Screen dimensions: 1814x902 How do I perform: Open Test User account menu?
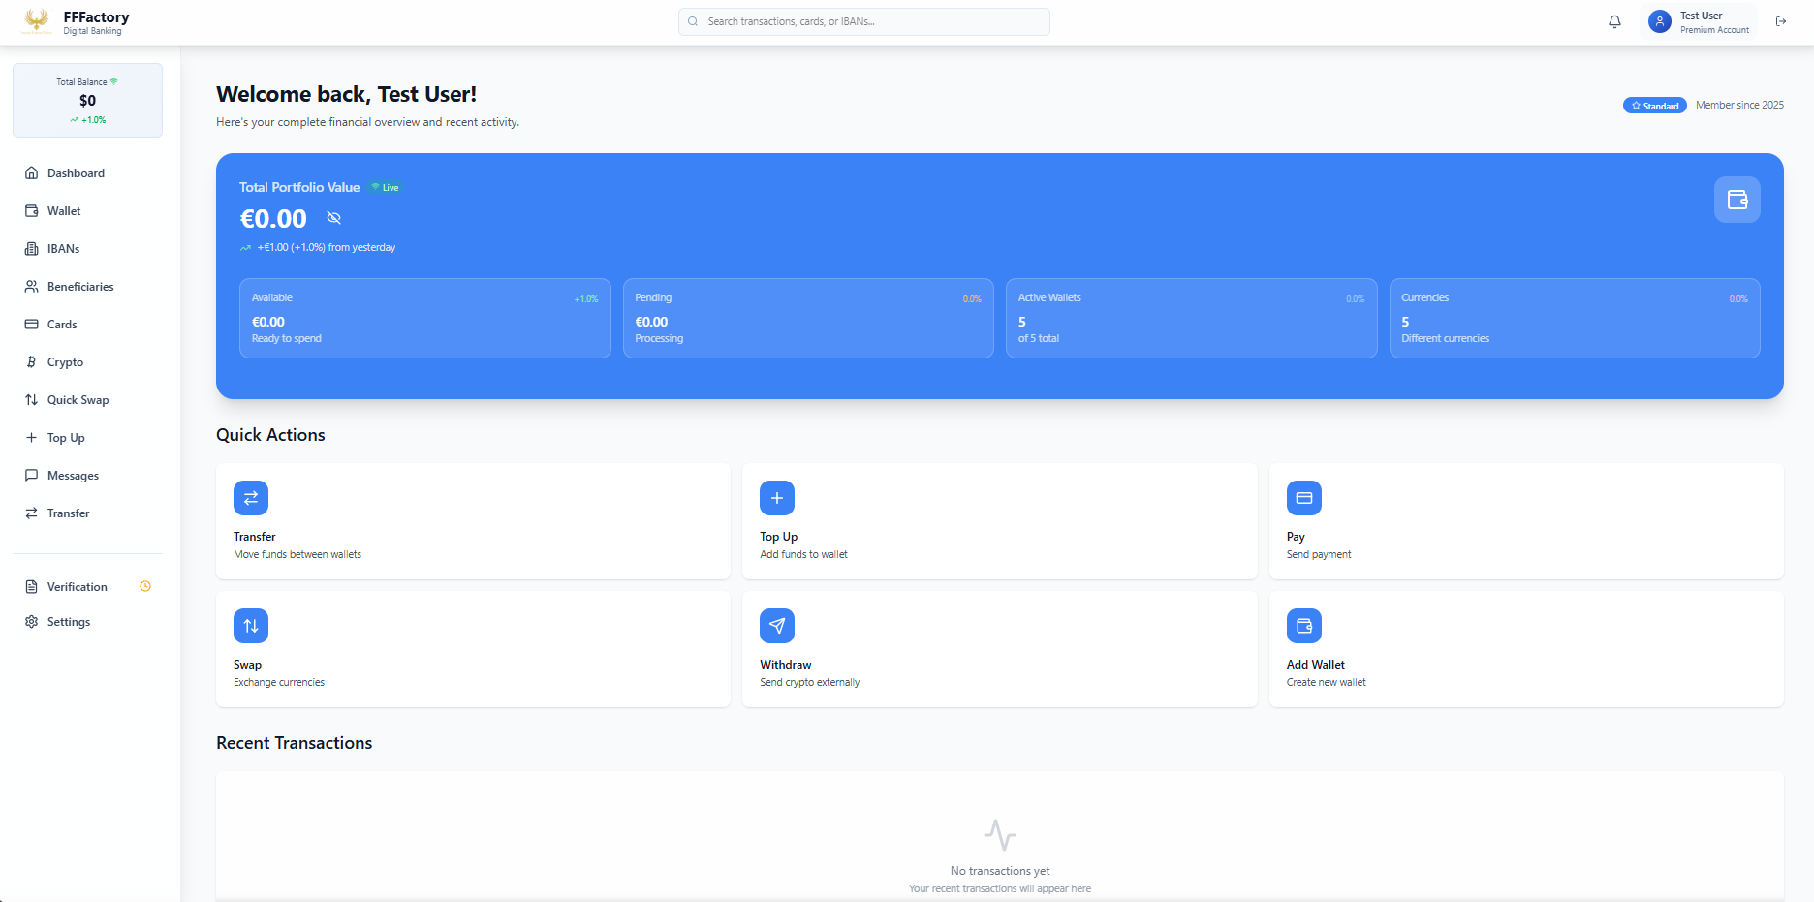[1700, 21]
